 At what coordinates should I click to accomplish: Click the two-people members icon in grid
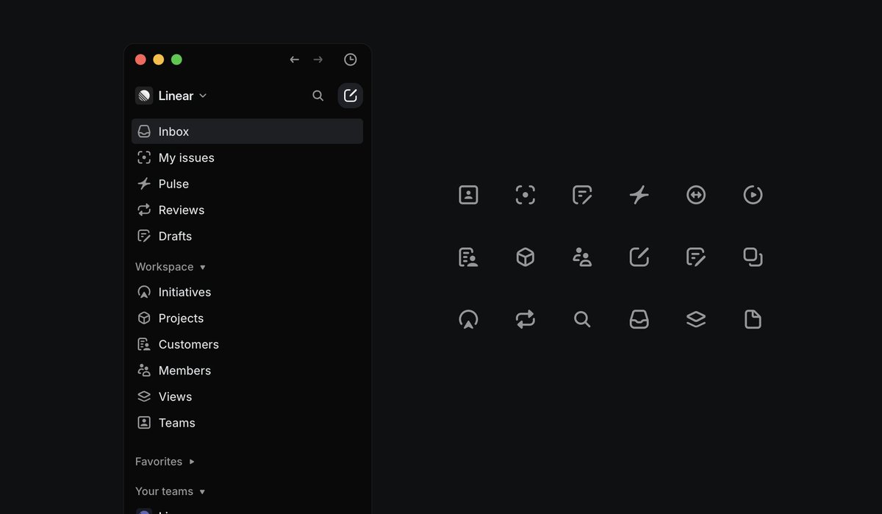click(582, 257)
